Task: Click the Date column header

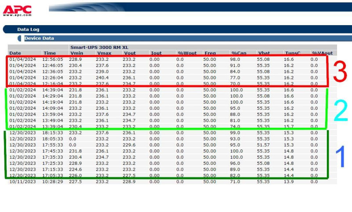Action: coord(15,53)
